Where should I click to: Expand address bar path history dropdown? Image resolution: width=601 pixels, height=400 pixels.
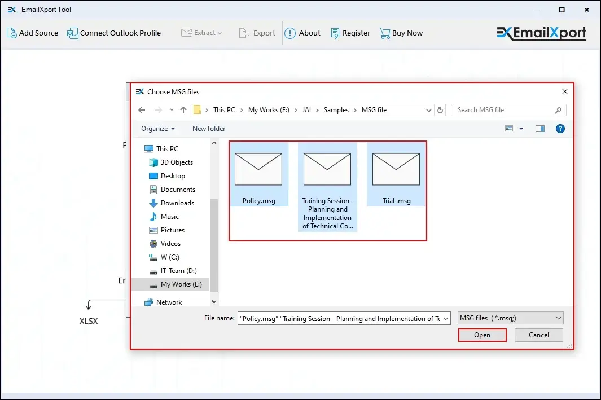click(x=429, y=110)
